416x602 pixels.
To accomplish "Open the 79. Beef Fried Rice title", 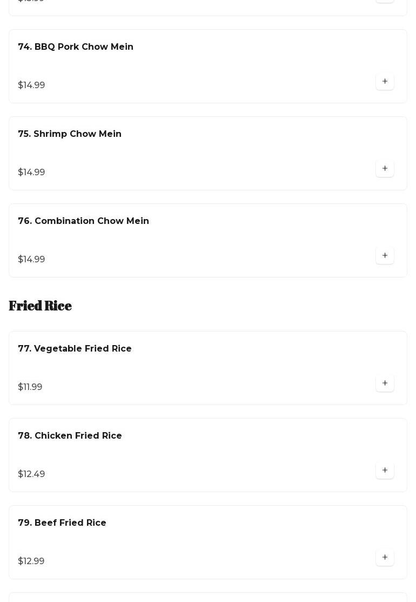I will coord(62,522).
